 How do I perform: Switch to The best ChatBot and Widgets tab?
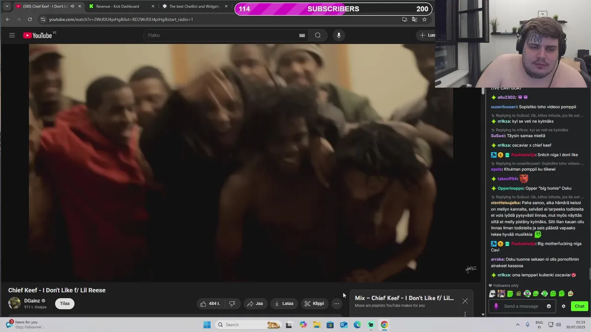[x=194, y=6]
